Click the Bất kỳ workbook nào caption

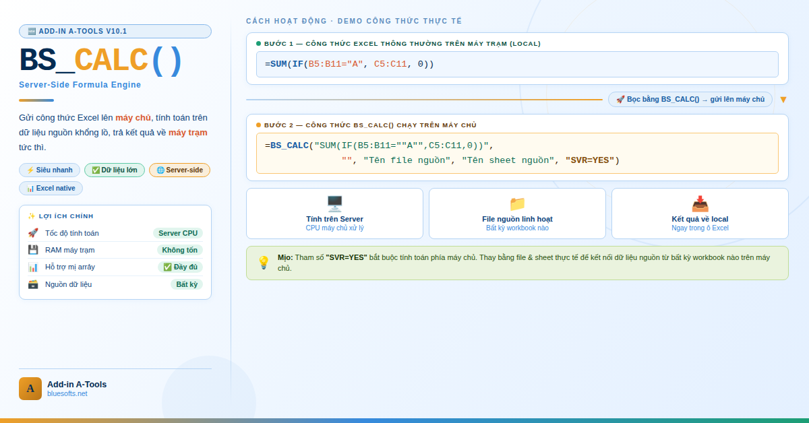pos(517,228)
